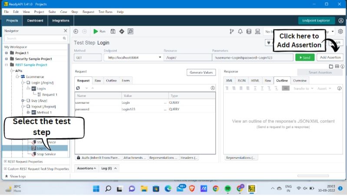
Task: Select the Stop Service test step
Action: point(46,154)
